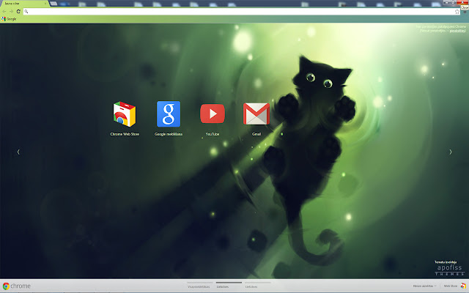Click the Chrome logo in footer
The width and height of the screenshot is (469, 293).
tap(17, 286)
